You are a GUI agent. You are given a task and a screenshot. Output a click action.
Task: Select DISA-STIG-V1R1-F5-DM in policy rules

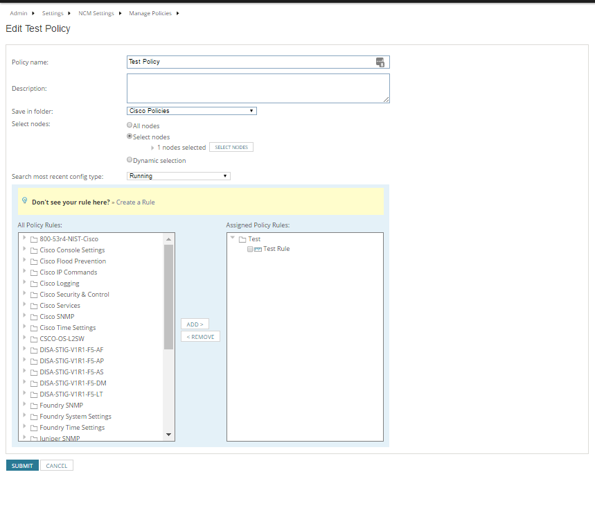coord(73,383)
